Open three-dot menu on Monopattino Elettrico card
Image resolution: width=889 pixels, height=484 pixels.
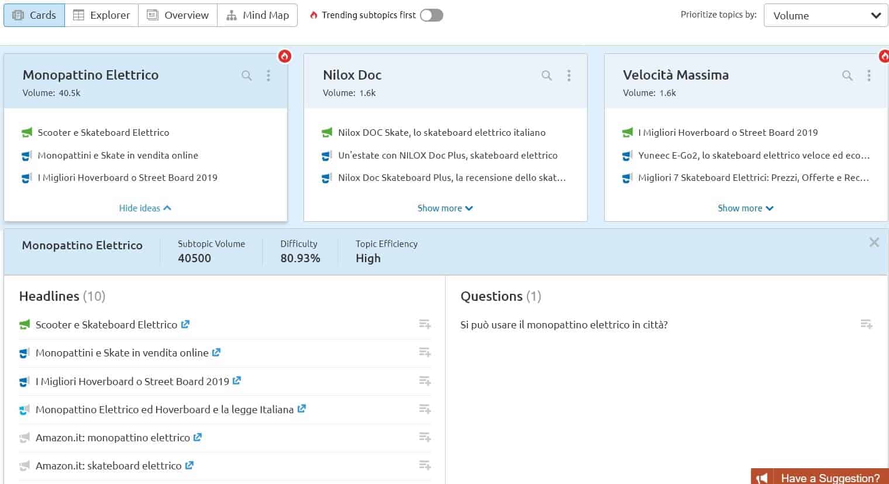pyautogui.click(x=268, y=75)
